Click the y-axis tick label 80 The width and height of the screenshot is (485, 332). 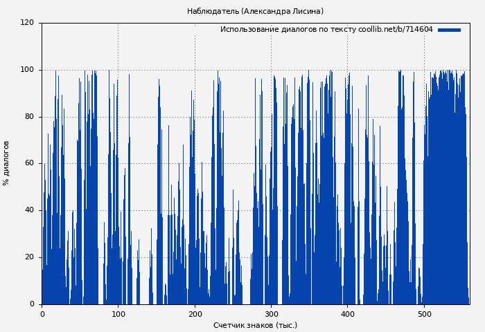point(29,116)
